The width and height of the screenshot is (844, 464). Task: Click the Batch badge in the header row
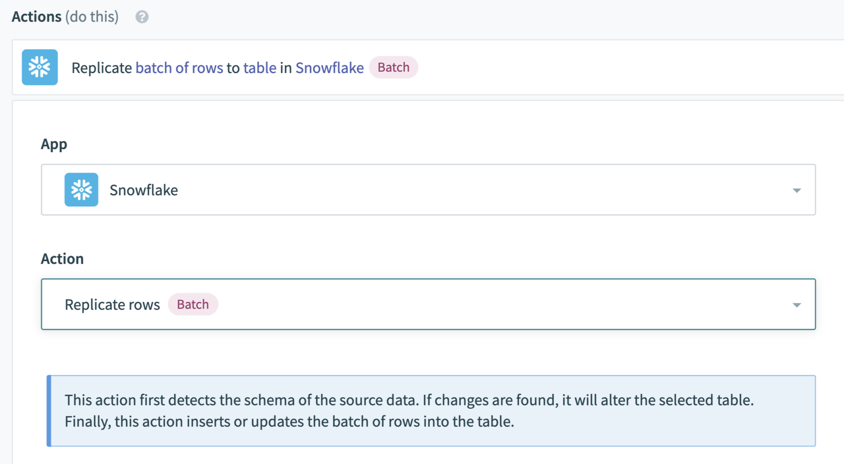393,67
